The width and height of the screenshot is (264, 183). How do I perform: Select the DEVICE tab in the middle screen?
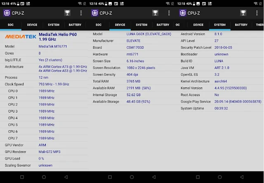(120, 25)
